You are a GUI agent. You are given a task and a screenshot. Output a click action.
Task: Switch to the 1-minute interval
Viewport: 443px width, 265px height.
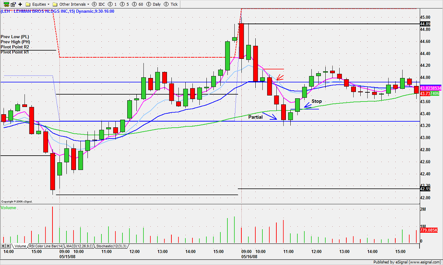coord(113,4)
